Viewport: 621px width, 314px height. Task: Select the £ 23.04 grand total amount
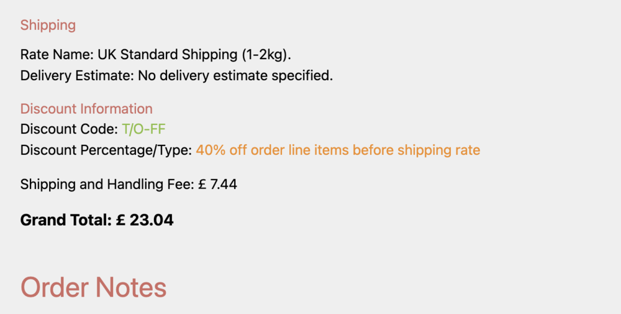pos(145,219)
